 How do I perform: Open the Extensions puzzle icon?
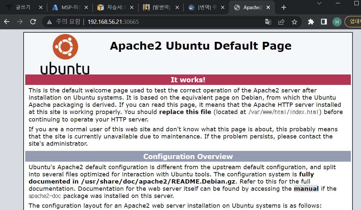[x=311, y=22]
